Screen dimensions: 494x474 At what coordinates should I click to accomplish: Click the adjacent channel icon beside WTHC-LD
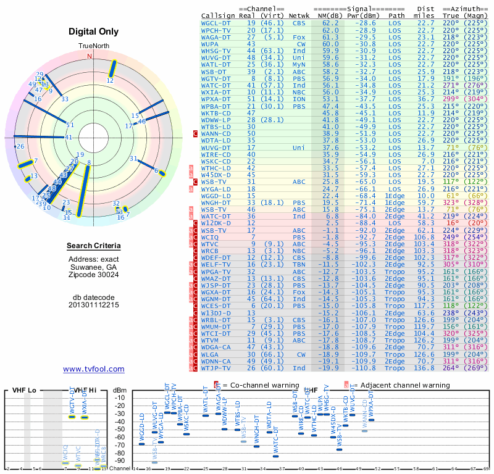tap(191, 168)
